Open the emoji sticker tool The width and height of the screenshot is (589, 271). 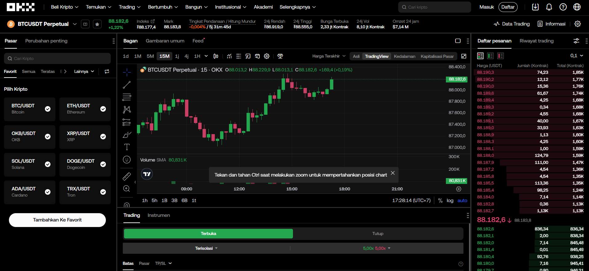[x=127, y=160]
